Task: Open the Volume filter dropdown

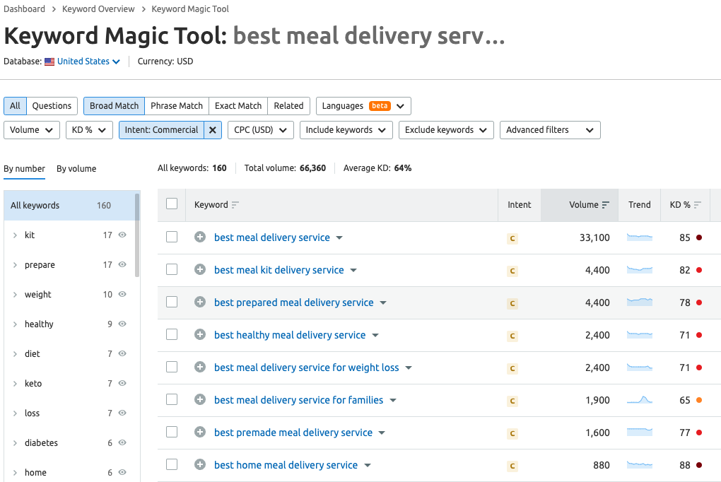Action: pos(32,130)
